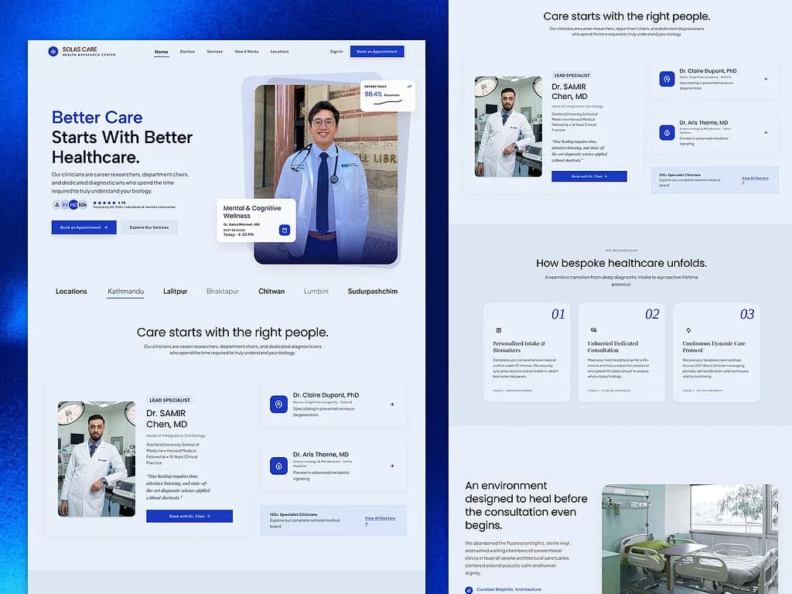Click the hero Book an Appointment arrow button

coord(84,227)
